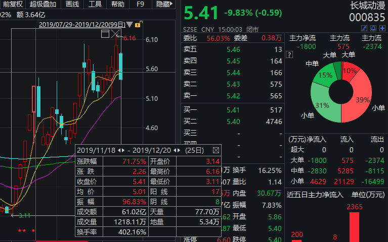This screenshot has width=388, height=242.
Task: Click the 卖三 volume 166
Action: click(x=276, y=73)
